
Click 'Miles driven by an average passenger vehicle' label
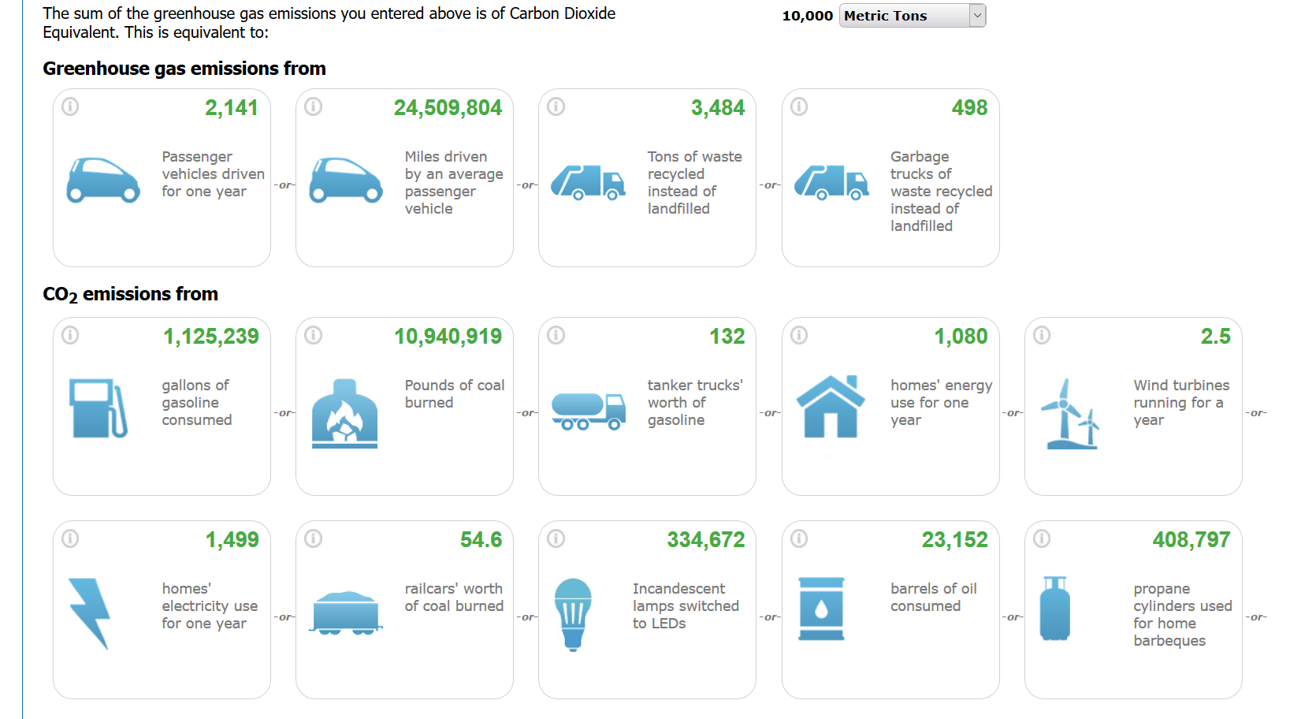(x=454, y=183)
